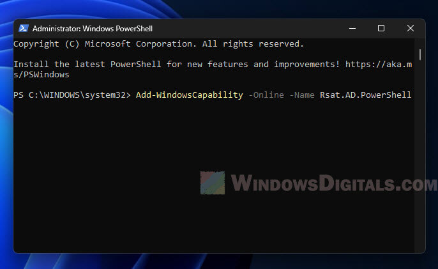This screenshot has width=438, height=269.
Task: Click the Add-WindowsCapability command text
Action: [190, 95]
